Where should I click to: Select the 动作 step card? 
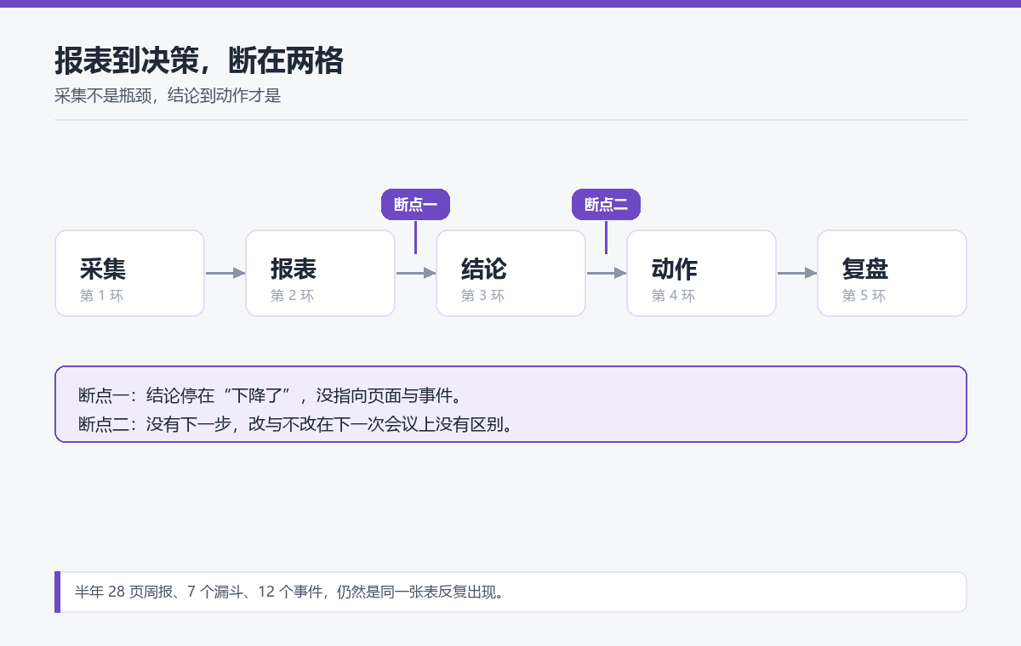tap(701, 273)
